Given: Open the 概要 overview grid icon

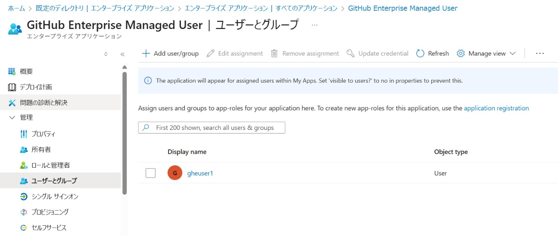Looking at the screenshot, I should tap(12, 72).
